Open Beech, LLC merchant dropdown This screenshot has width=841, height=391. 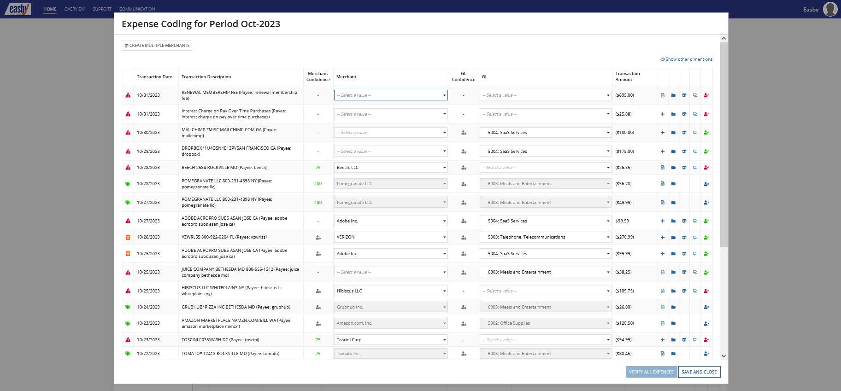coord(391,168)
